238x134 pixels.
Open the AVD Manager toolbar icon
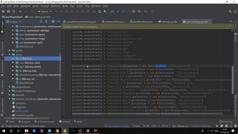(100, 12)
